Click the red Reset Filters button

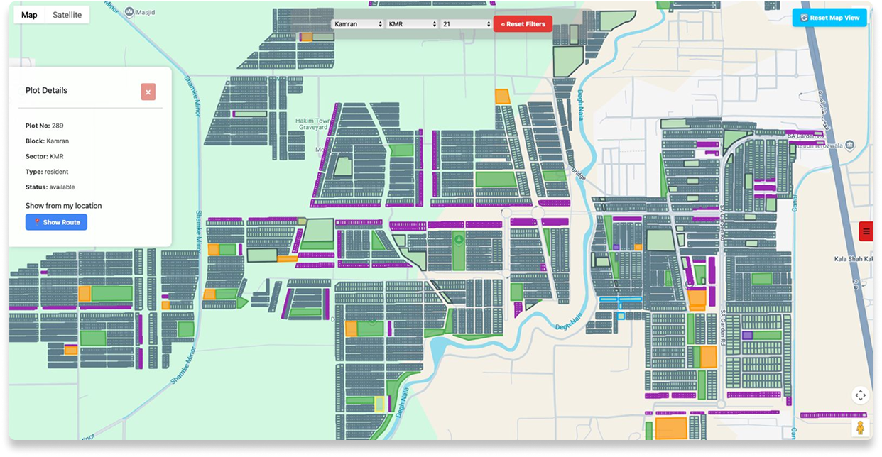(x=523, y=24)
